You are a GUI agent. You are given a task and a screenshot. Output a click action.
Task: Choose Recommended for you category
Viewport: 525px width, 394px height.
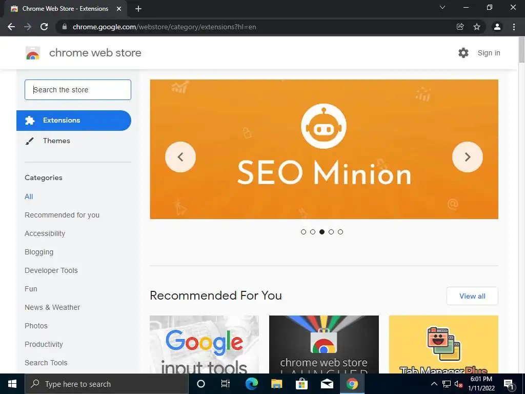coord(62,215)
